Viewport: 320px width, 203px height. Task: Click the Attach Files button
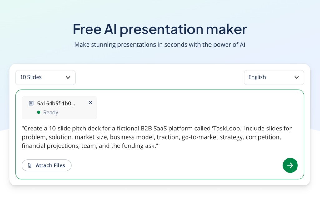[x=46, y=165]
